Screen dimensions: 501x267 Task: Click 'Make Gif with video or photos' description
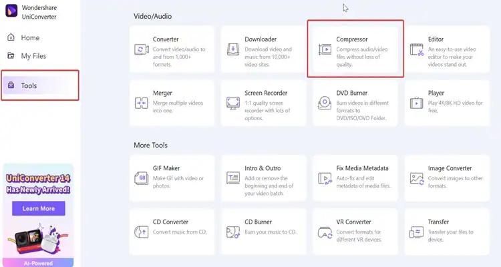178,182
